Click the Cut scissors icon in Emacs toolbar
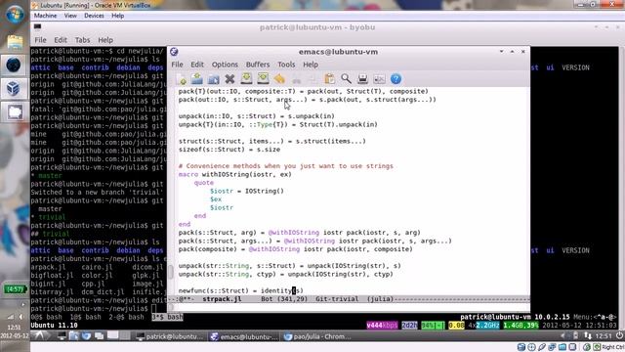Image resolution: width=625 pixels, height=352 pixels. point(296,79)
